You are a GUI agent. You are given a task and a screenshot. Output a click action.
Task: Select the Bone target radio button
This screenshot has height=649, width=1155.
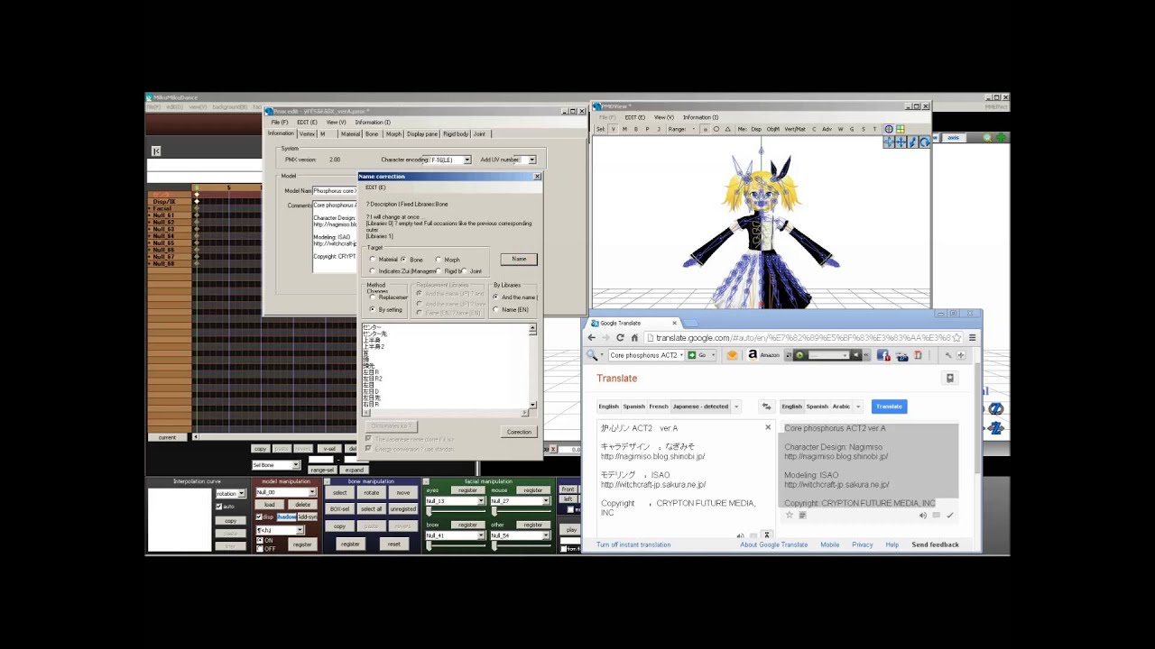(404, 260)
